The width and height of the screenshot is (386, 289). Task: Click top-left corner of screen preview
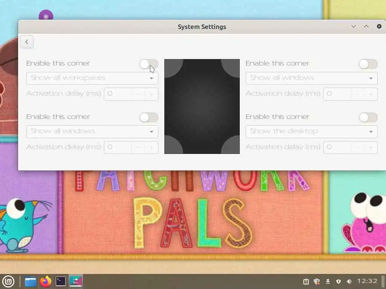click(x=172, y=67)
